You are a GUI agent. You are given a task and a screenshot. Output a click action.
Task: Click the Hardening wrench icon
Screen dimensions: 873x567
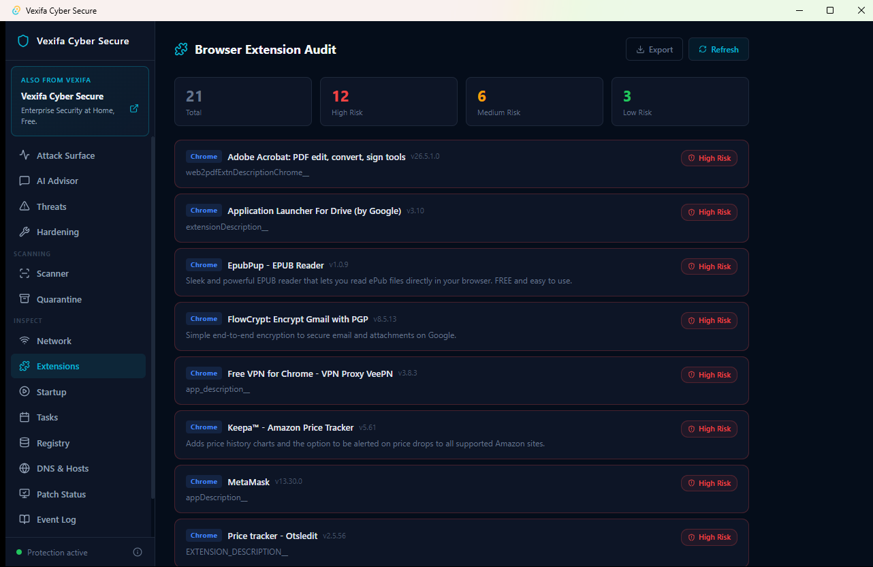click(x=25, y=232)
